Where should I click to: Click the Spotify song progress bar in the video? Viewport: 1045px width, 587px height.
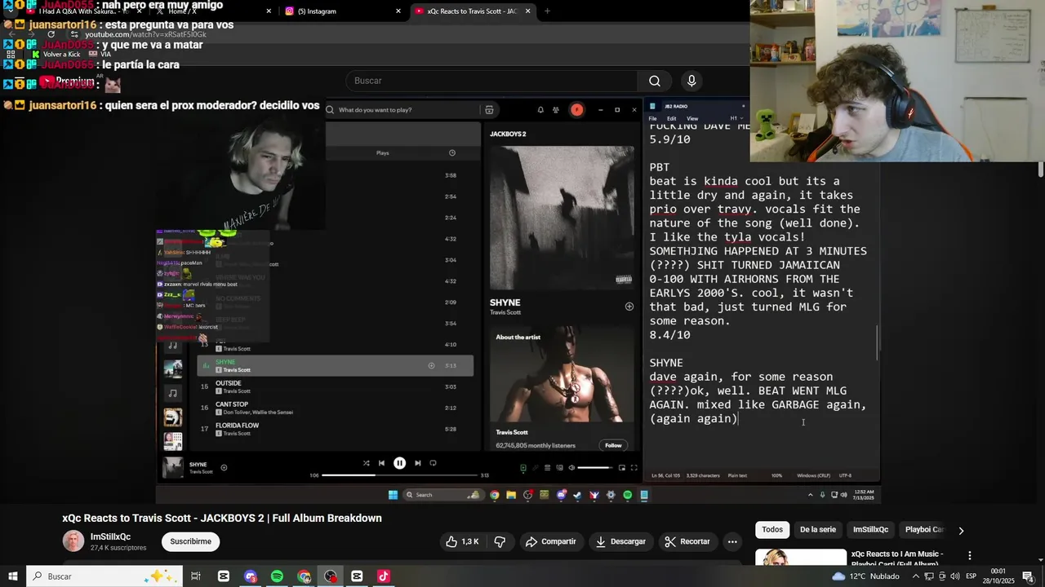399,475
